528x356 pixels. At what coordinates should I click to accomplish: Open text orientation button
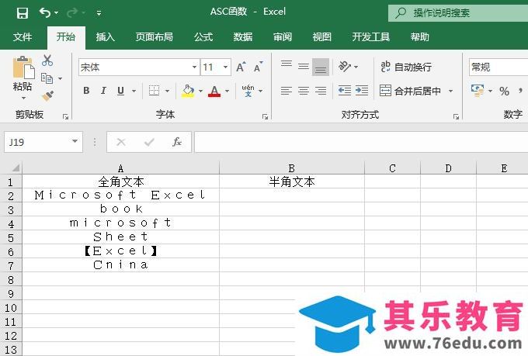coord(345,66)
